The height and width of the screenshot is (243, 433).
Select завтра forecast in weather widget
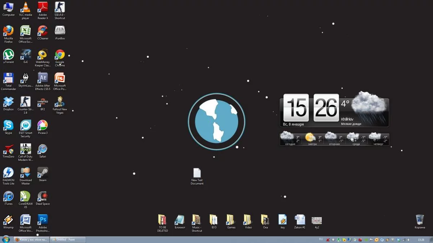(312, 139)
